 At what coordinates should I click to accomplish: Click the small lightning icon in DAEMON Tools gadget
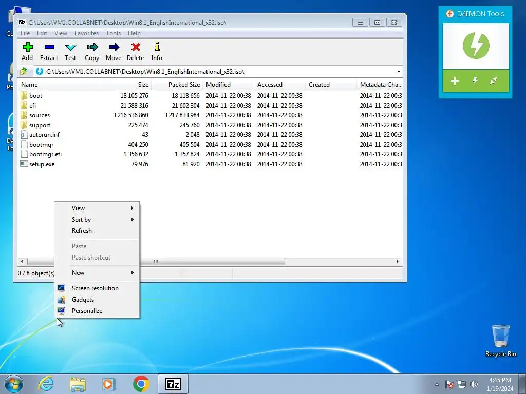click(x=475, y=81)
